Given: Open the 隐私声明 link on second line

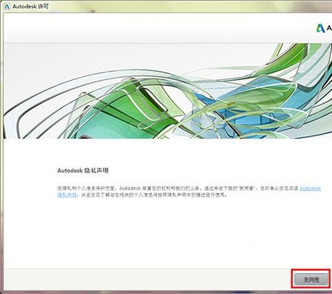Looking at the screenshot, I should (66, 195).
